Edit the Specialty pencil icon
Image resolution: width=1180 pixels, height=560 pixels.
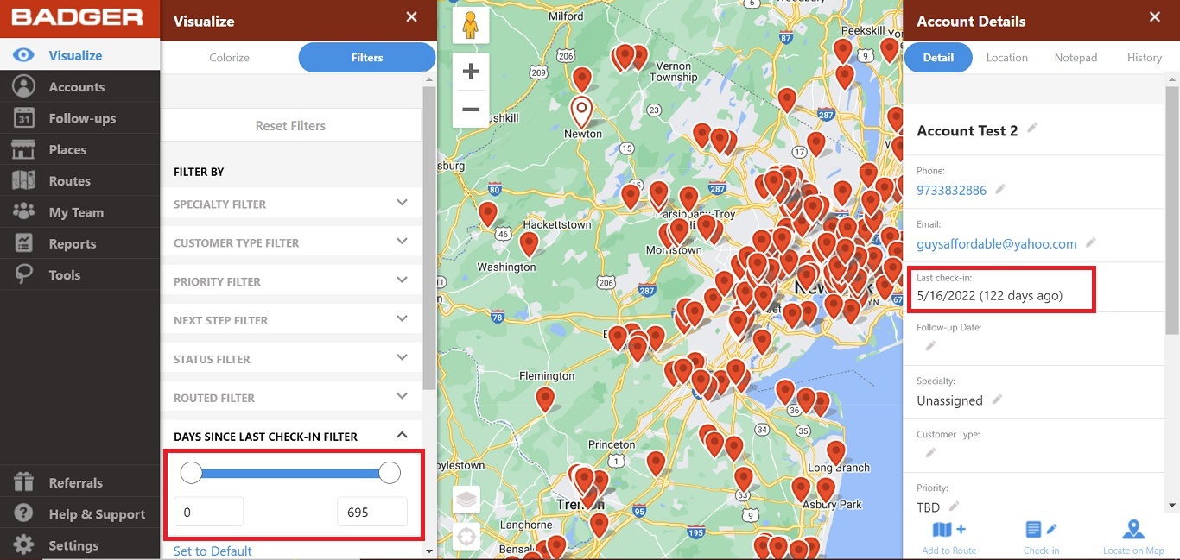click(x=997, y=400)
